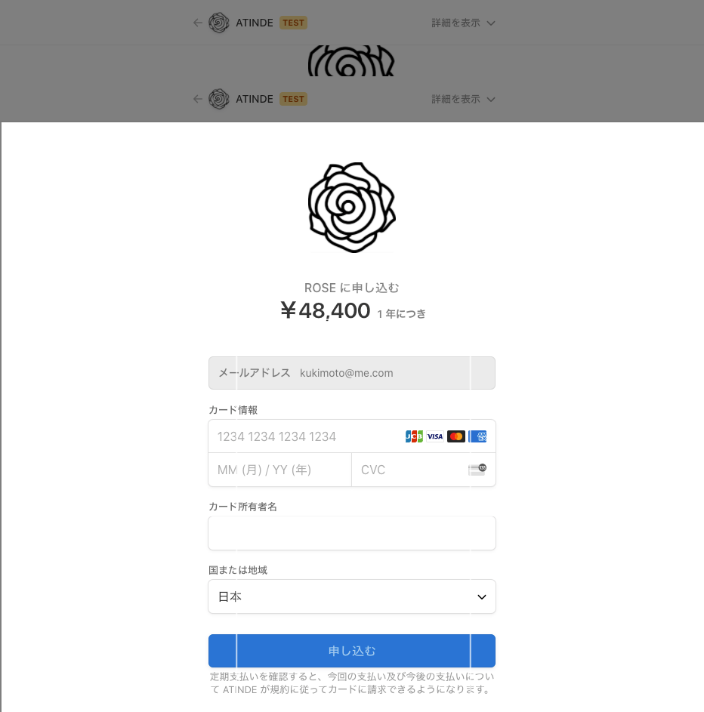Click the back arrow in the top header
The image size is (704, 712).
(198, 23)
